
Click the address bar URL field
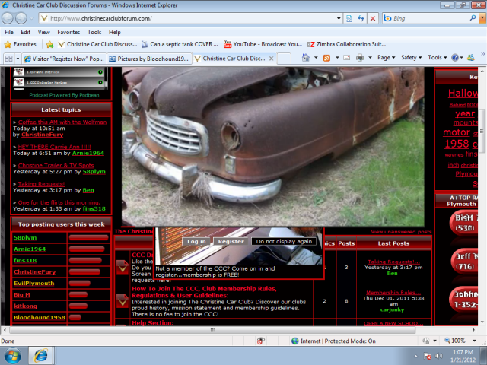click(x=189, y=18)
